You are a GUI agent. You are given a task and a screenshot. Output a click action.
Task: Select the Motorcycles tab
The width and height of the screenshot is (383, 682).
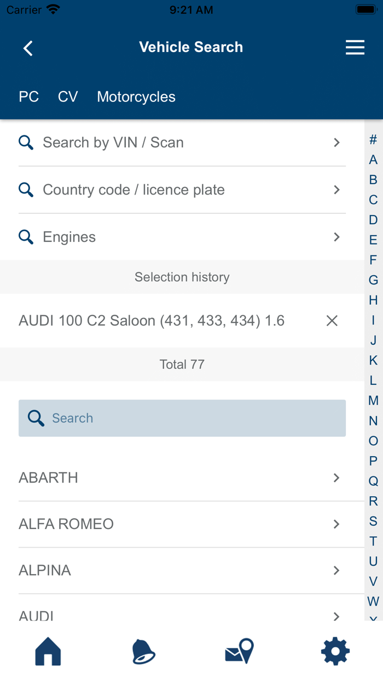pos(136,97)
